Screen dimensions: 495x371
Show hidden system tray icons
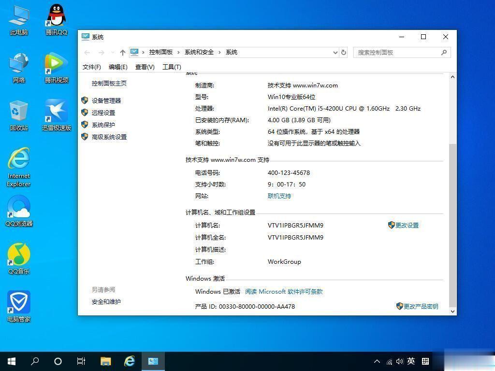377,361
